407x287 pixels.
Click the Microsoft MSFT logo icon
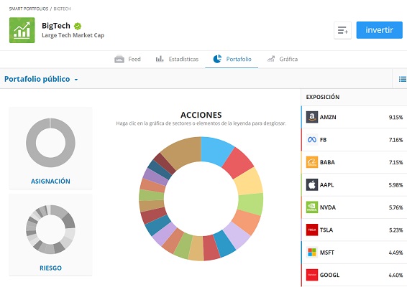(x=312, y=253)
